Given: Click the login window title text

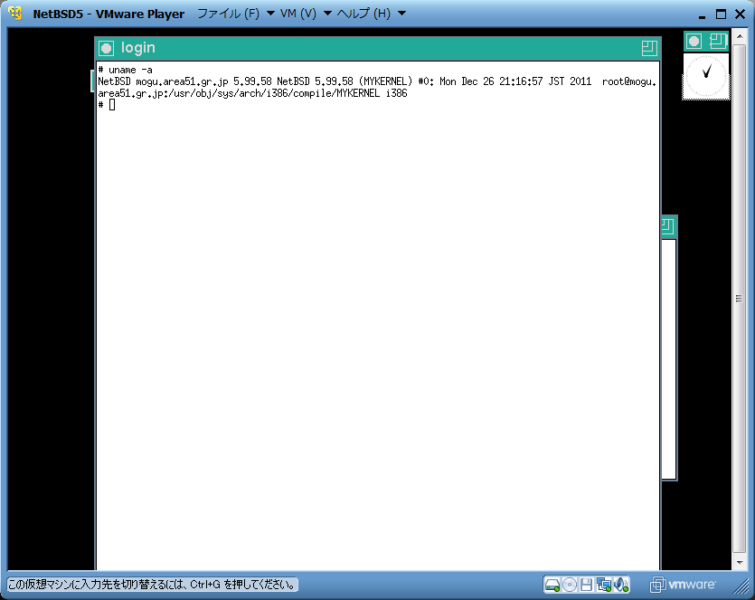Looking at the screenshot, I should tap(138, 48).
